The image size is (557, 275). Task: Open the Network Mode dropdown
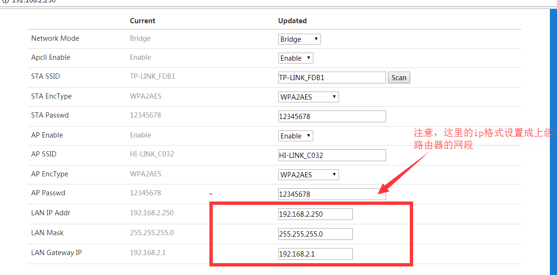[299, 39]
